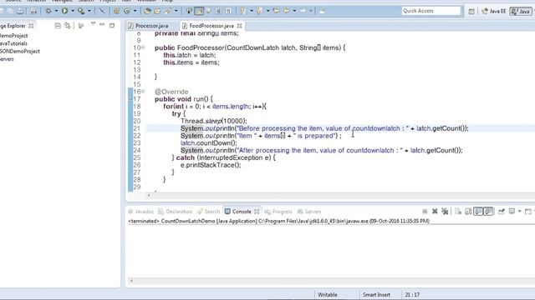The image size is (535, 300).
Task: Open the Javadoc view tab
Action: pyautogui.click(x=140, y=212)
